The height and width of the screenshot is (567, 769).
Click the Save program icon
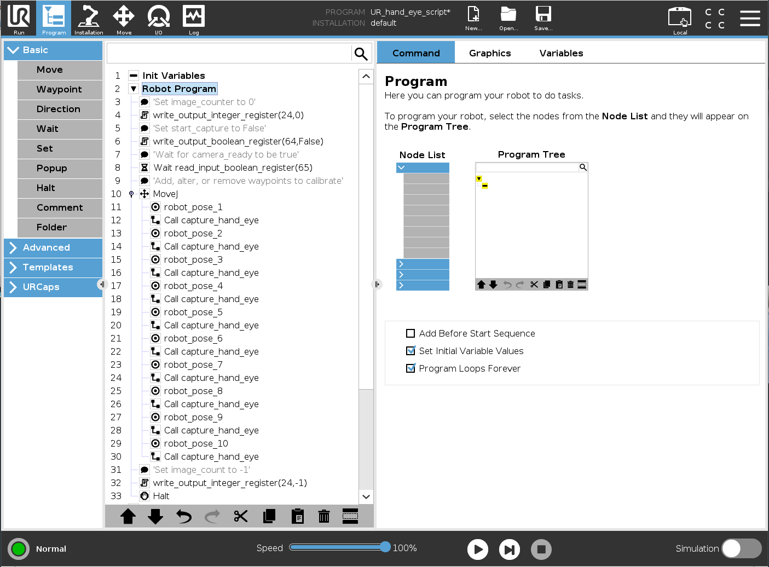click(543, 19)
